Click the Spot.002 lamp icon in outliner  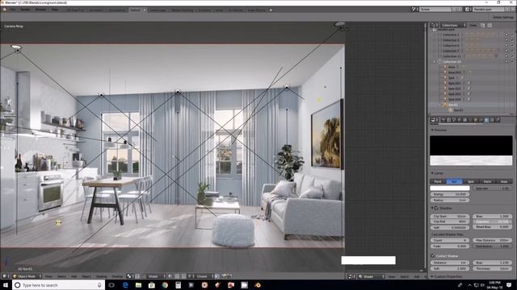pyautogui.click(x=445, y=89)
